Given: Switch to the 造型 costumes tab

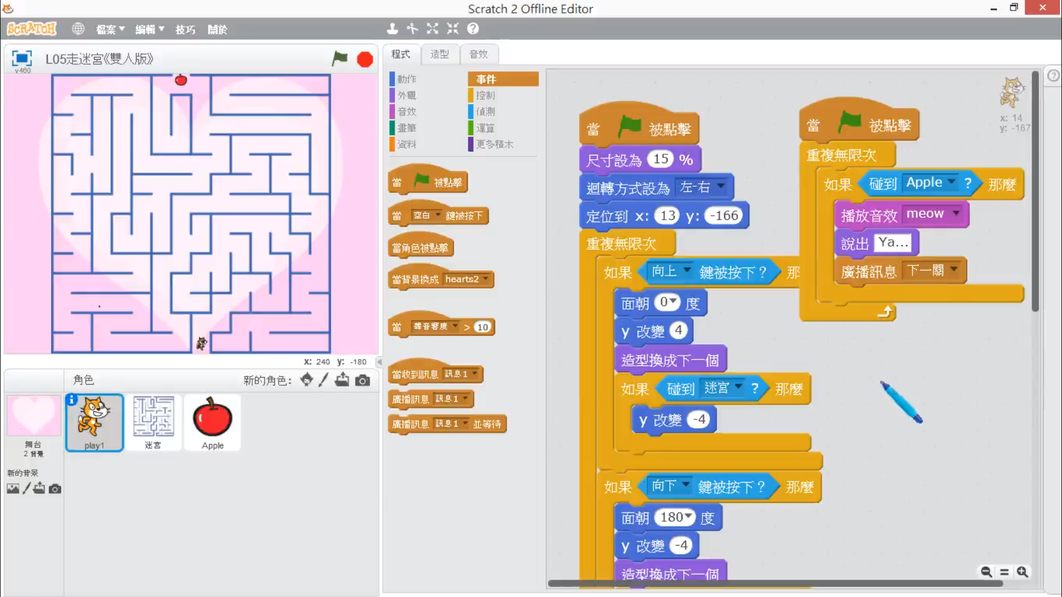Looking at the screenshot, I should pyautogui.click(x=439, y=54).
